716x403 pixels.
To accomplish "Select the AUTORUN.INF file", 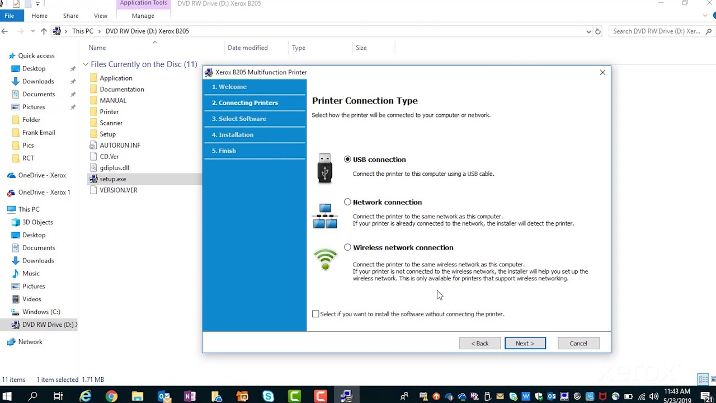I will (x=120, y=146).
